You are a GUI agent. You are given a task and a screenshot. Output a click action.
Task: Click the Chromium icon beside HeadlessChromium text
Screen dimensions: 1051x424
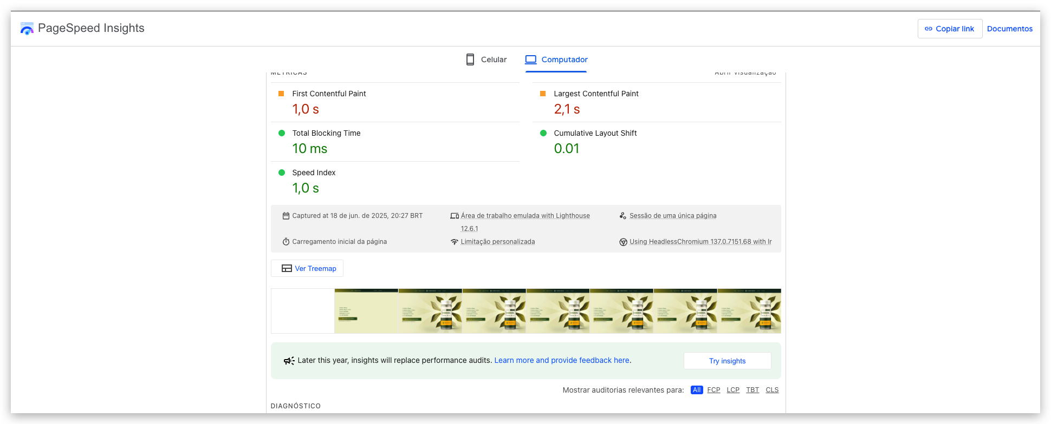click(x=624, y=242)
